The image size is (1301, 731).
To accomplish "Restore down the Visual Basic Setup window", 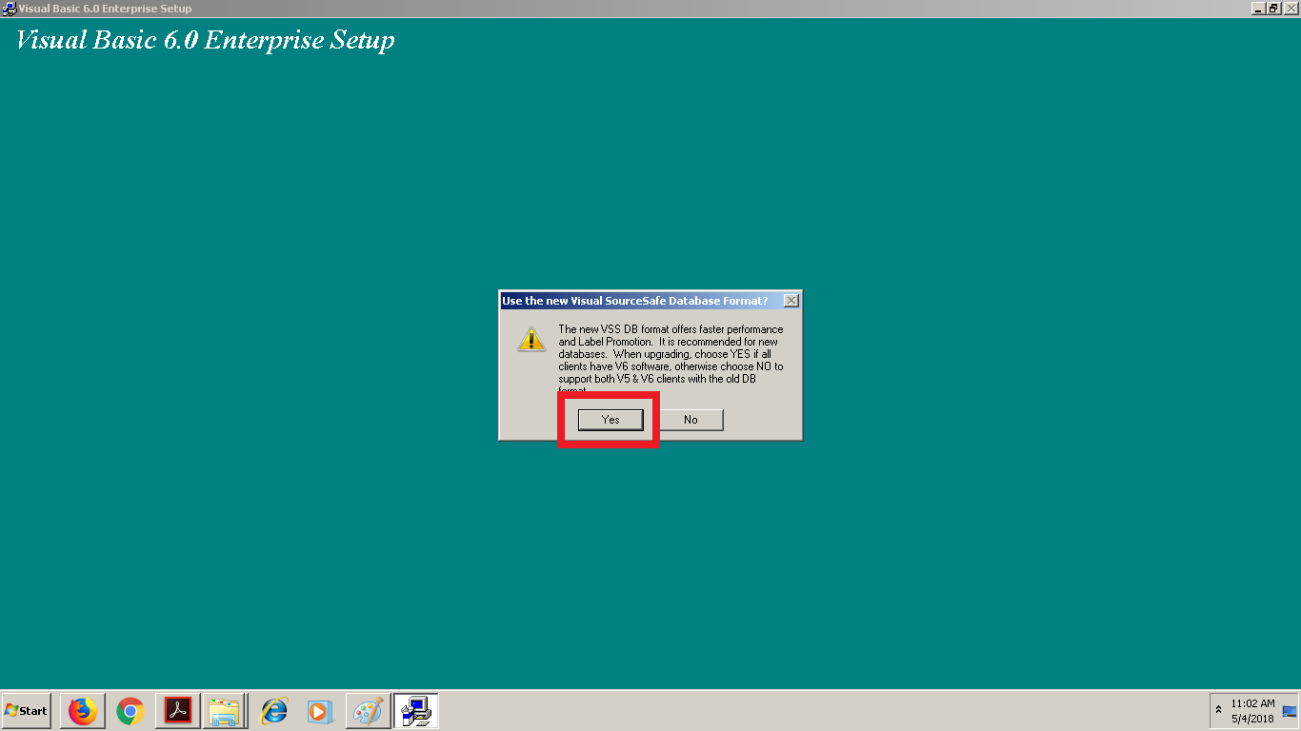I will [1275, 8].
